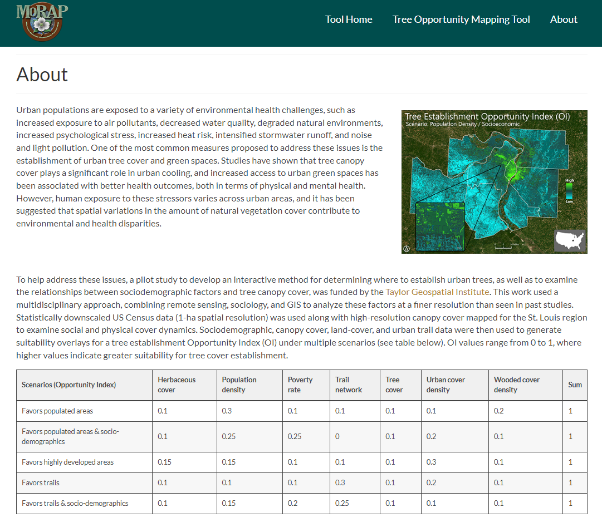Select the 'Poverty rate' column header
Screen dimensions: 602x527
coord(306,385)
